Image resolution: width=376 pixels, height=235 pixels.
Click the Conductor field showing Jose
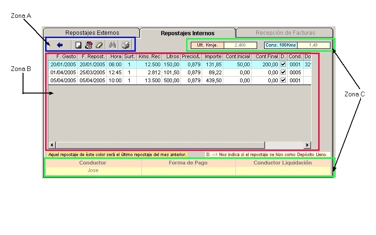coord(93,171)
